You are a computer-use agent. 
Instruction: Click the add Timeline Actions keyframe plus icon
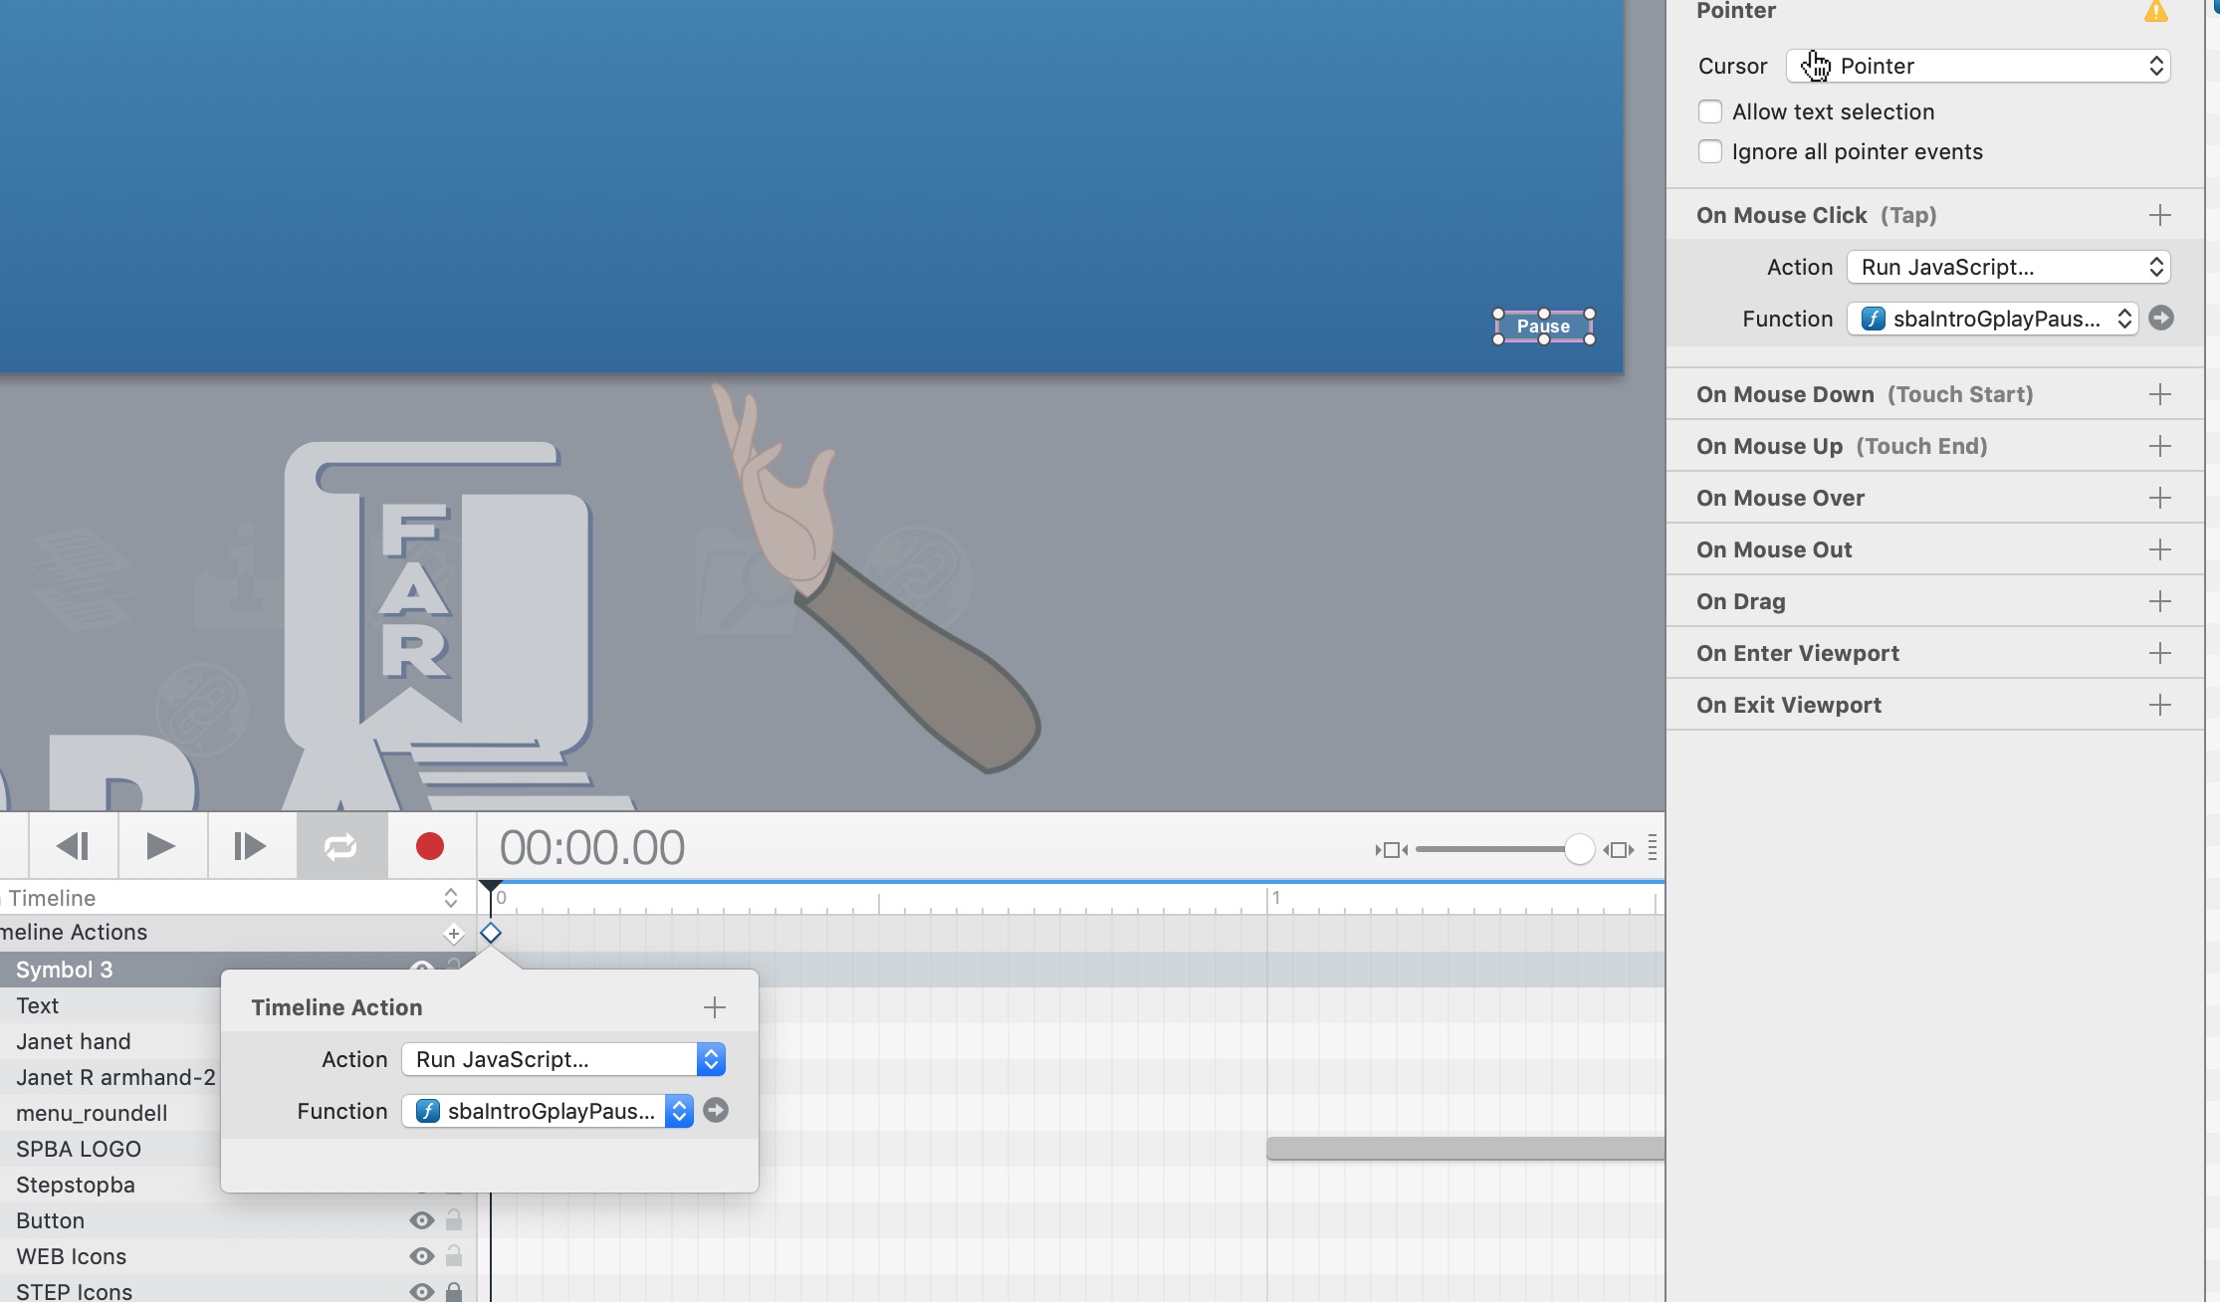coord(454,934)
